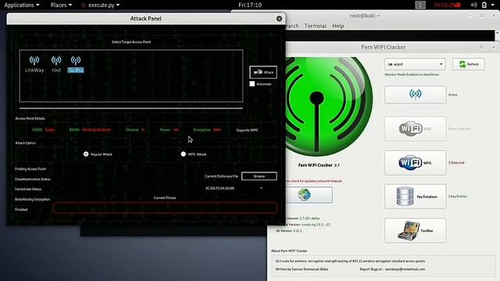
Task: Open the execute.py app menu
Action: (101, 5)
